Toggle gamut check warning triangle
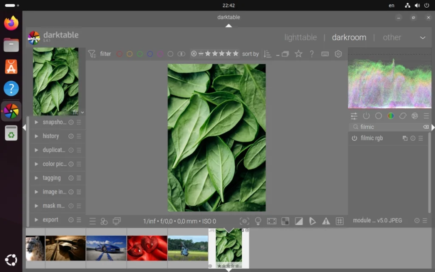 (326, 221)
